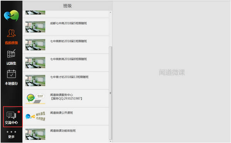Click the 更多 three-dots icon

click(11, 134)
